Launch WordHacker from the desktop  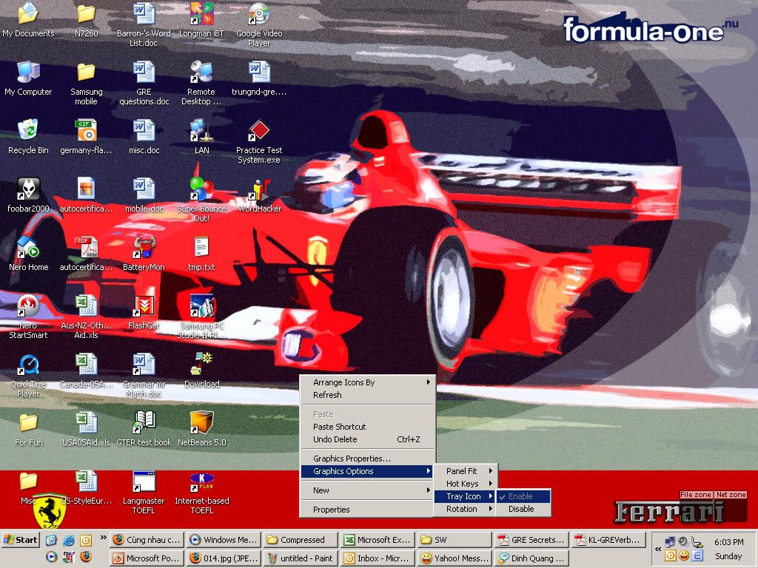tap(258, 192)
